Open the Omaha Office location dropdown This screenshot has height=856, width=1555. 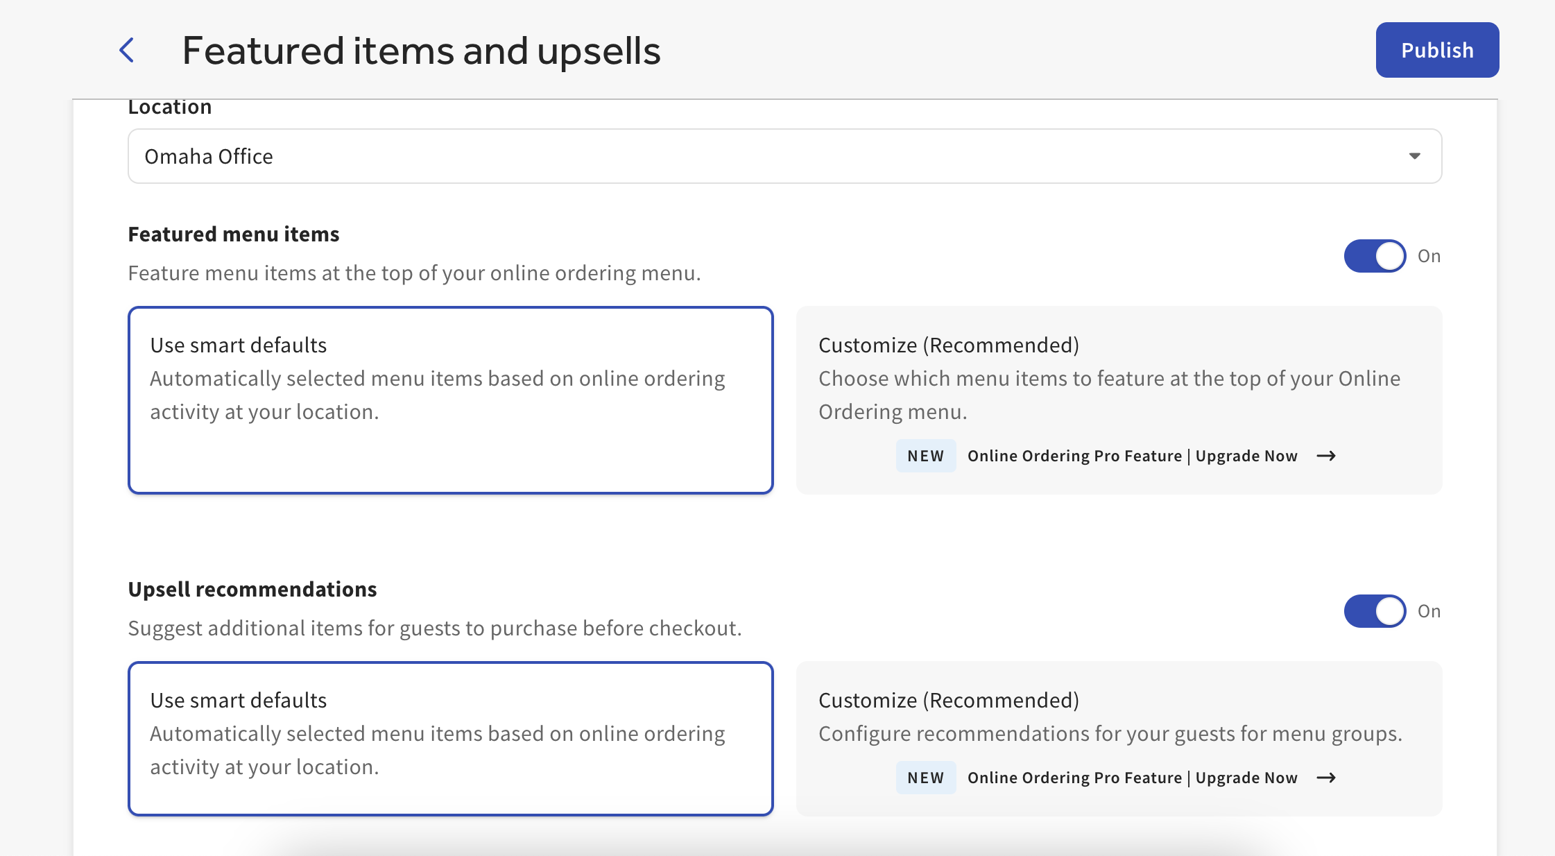[x=784, y=156]
